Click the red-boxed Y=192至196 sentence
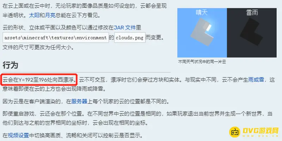 coord(39,80)
